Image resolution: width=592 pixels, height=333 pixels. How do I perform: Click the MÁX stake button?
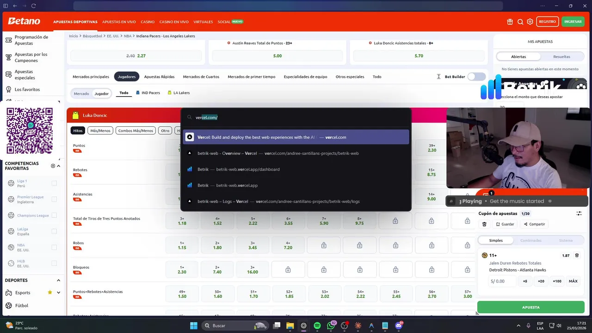[573, 281]
